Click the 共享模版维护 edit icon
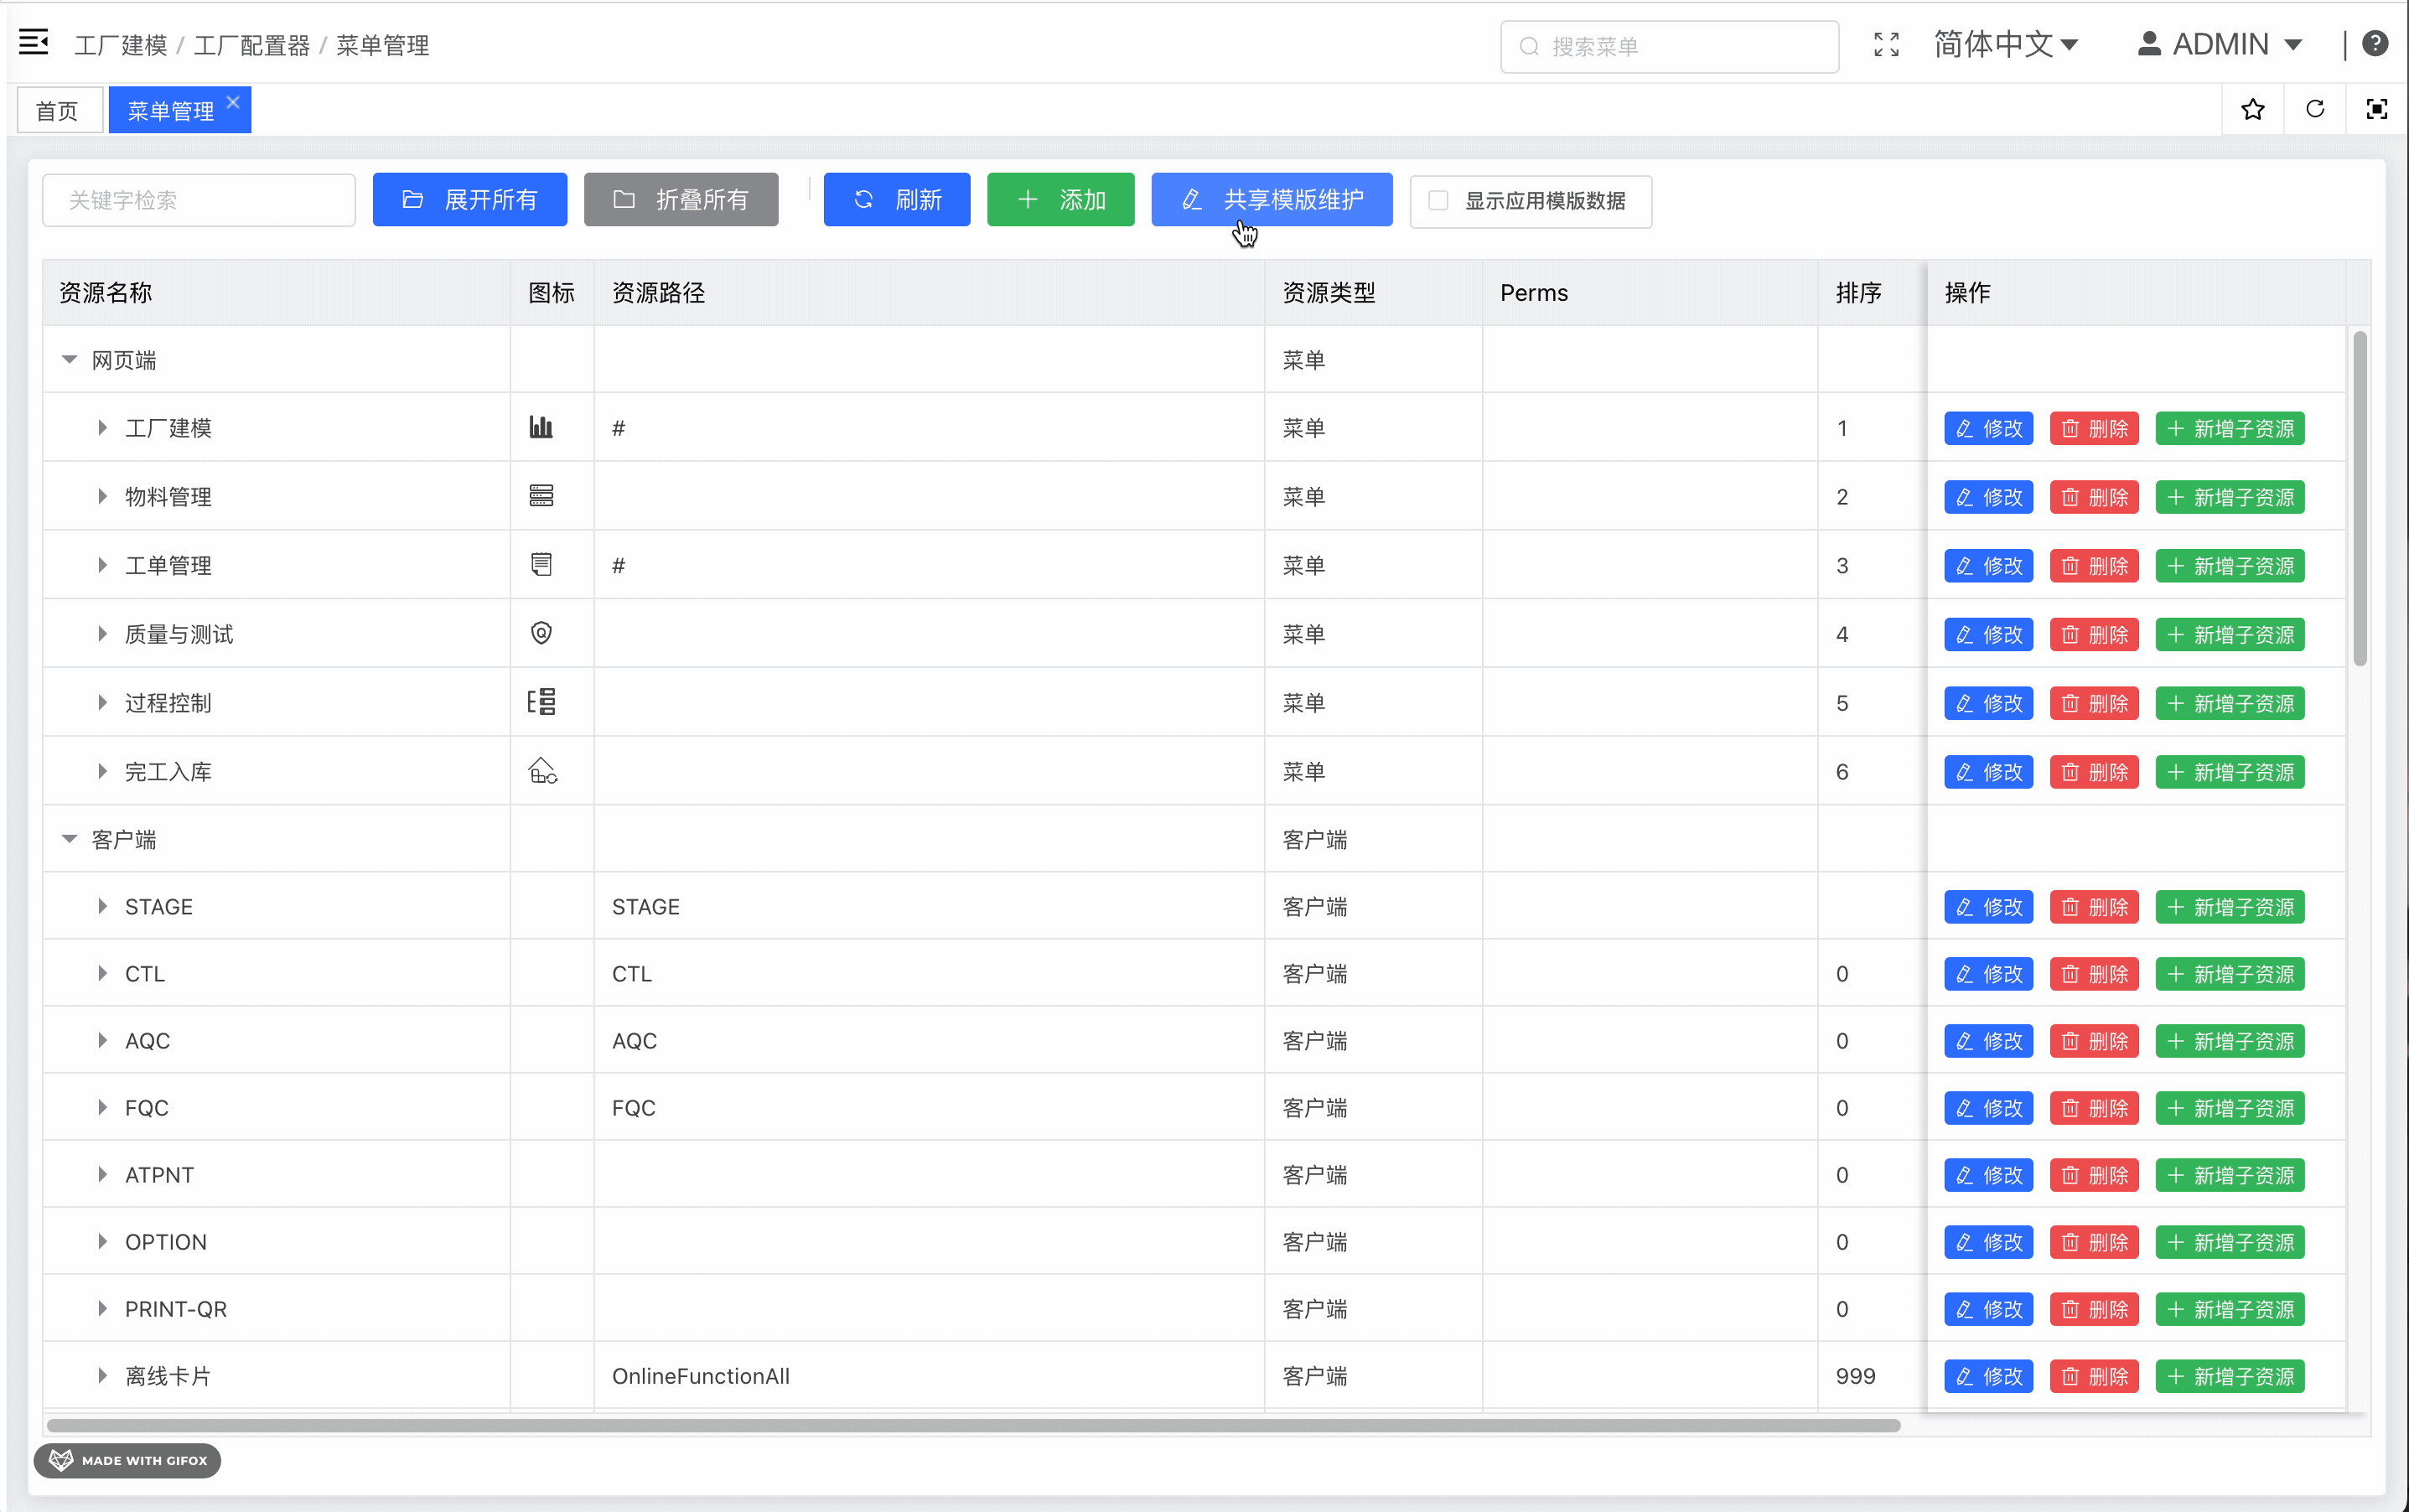 tap(1191, 199)
